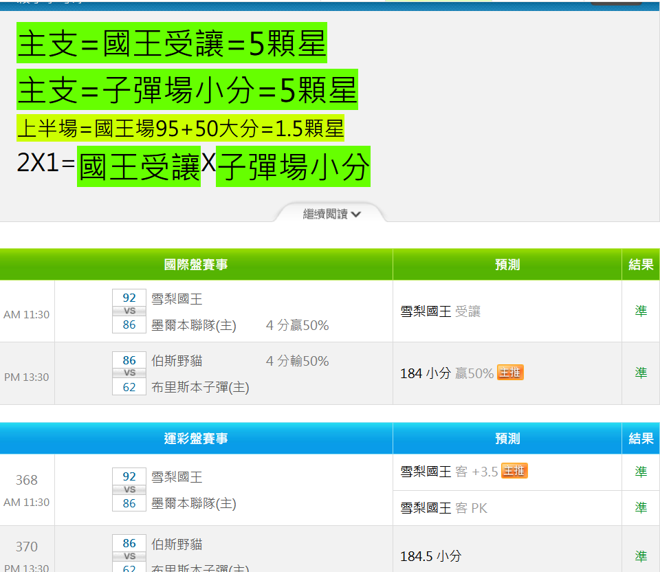Click 準 result mark for 客 +3.5 row
The height and width of the screenshot is (572, 660).
click(641, 472)
